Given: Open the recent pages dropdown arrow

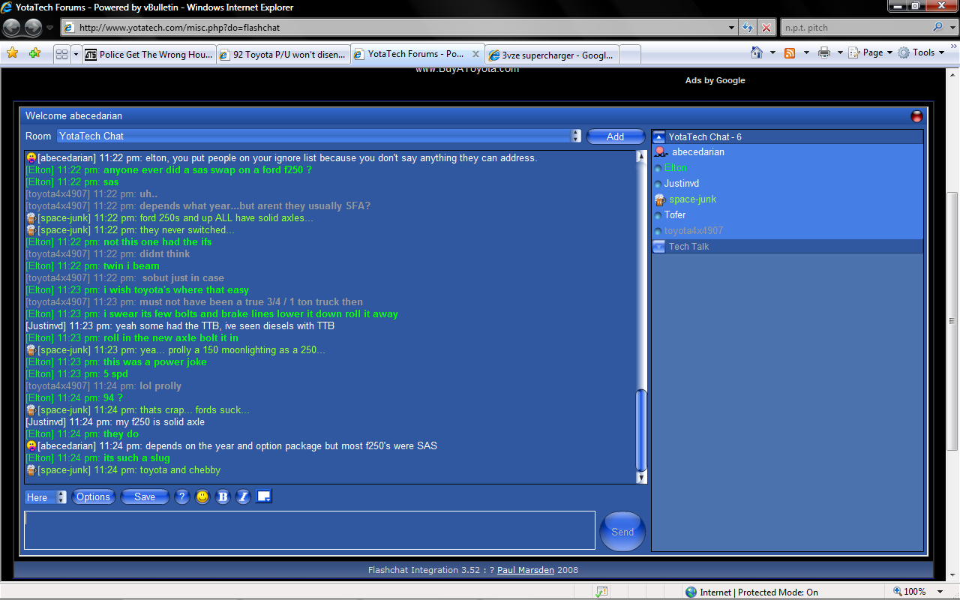Looking at the screenshot, I should click(x=50, y=28).
